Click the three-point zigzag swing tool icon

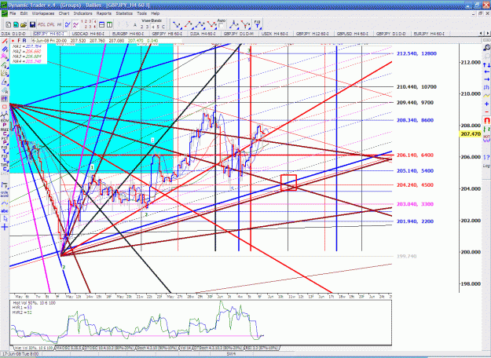(x=200, y=24)
